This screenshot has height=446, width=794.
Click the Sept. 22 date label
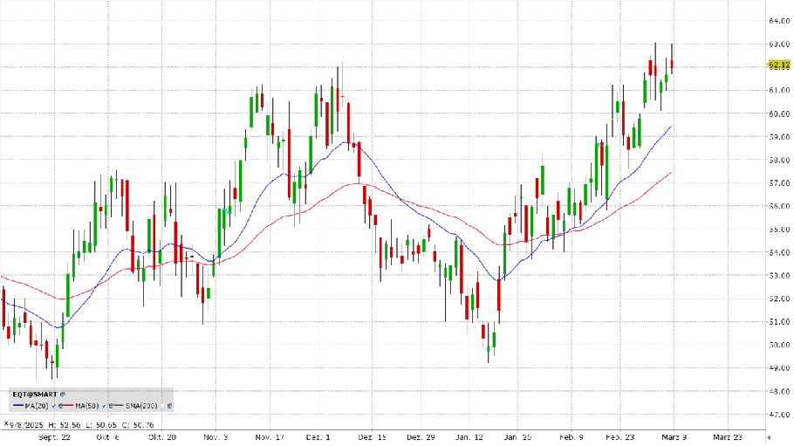(x=54, y=437)
